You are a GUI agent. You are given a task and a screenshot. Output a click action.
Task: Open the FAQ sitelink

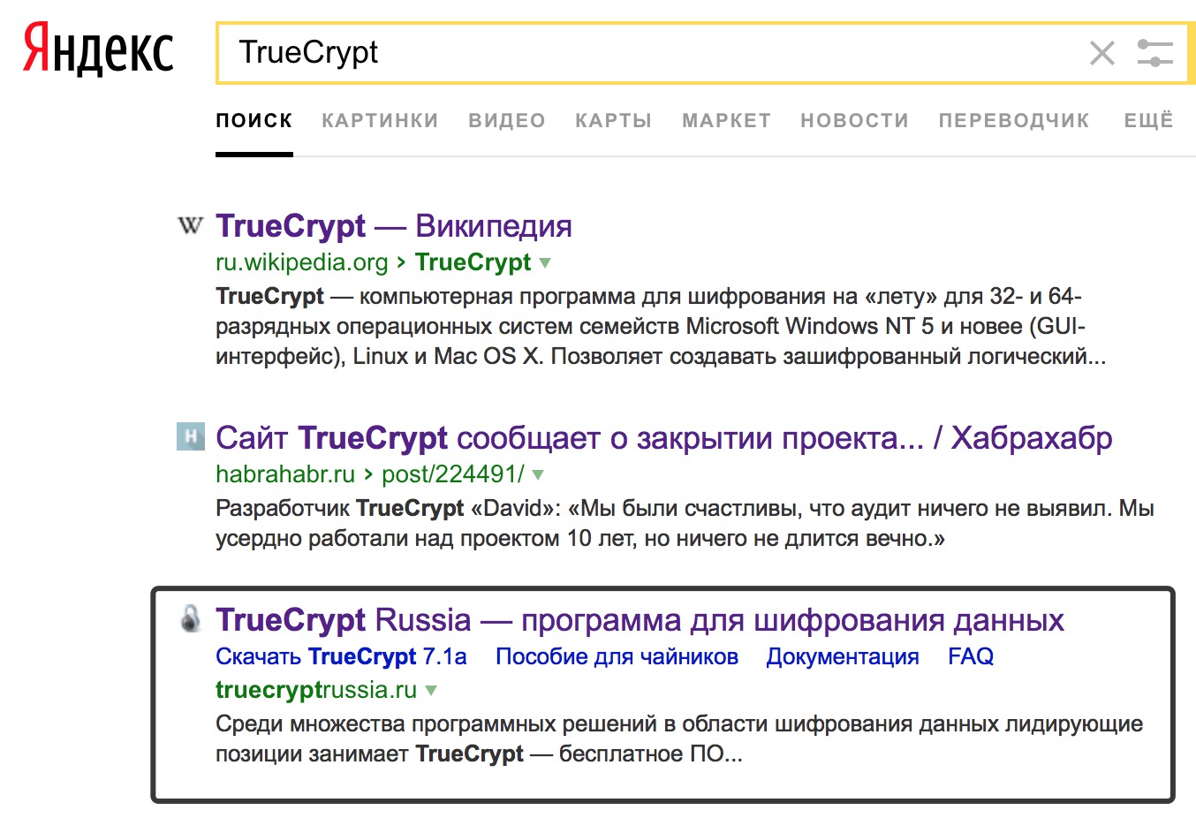click(x=970, y=656)
